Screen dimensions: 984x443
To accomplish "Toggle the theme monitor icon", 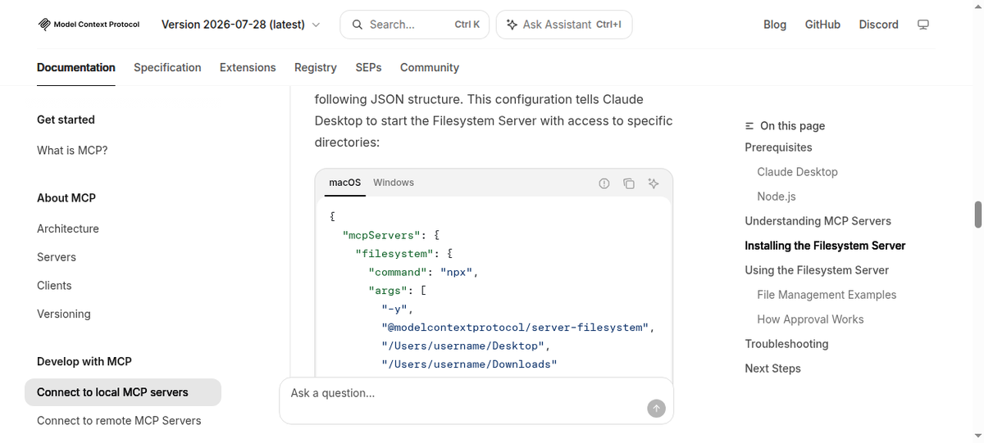I will [x=923, y=25].
